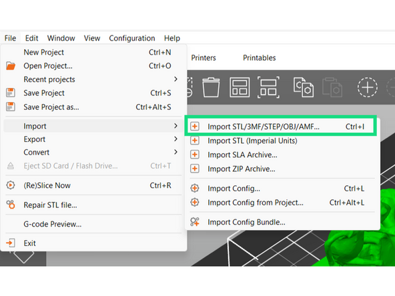
Task: Click the Save Project as floppy icon
Action: click(11, 107)
